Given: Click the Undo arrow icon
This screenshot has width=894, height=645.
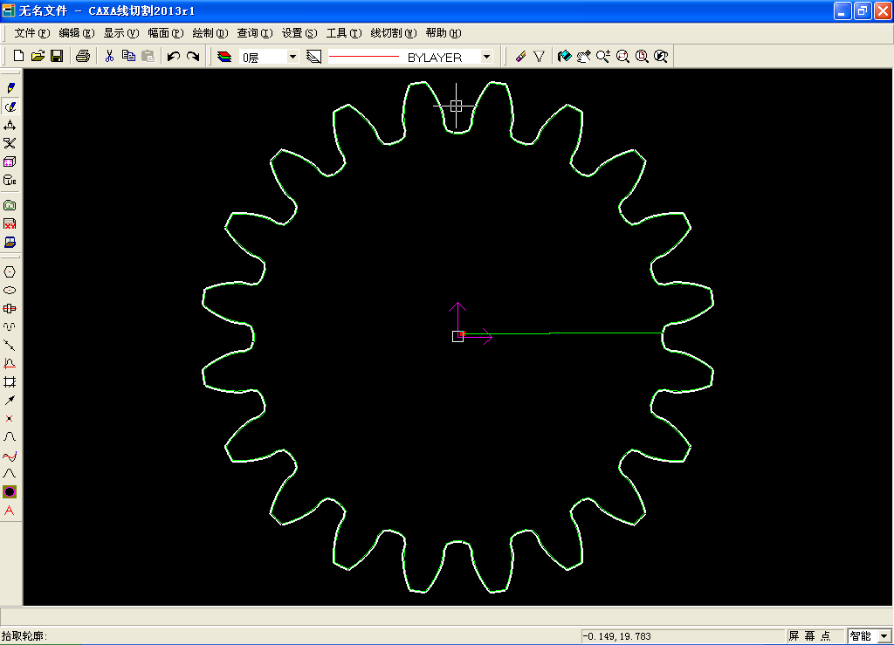Looking at the screenshot, I should [x=173, y=56].
